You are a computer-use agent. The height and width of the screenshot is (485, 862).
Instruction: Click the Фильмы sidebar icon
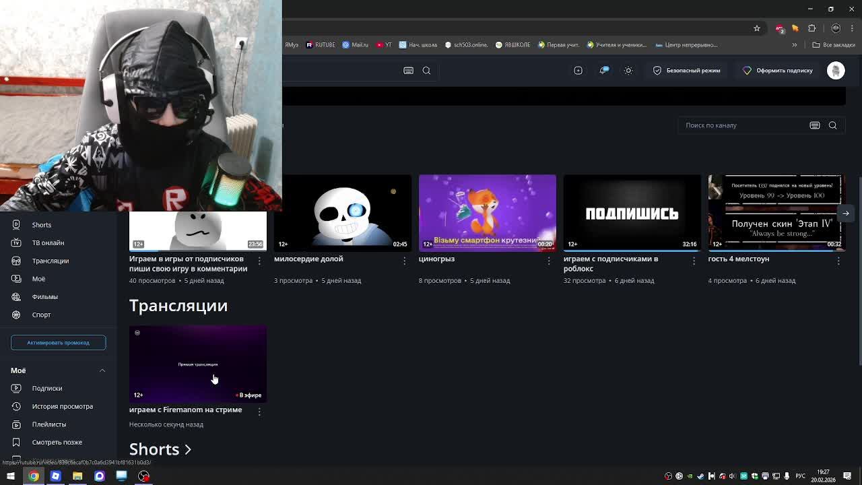point(16,296)
